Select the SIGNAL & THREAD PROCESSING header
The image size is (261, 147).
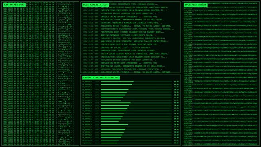pyautogui.click(x=101, y=78)
